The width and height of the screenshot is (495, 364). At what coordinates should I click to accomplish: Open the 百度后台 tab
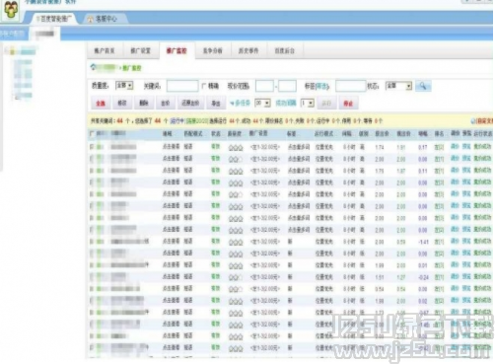[285, 50]
